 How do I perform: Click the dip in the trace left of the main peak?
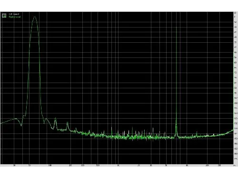[21, 126]
